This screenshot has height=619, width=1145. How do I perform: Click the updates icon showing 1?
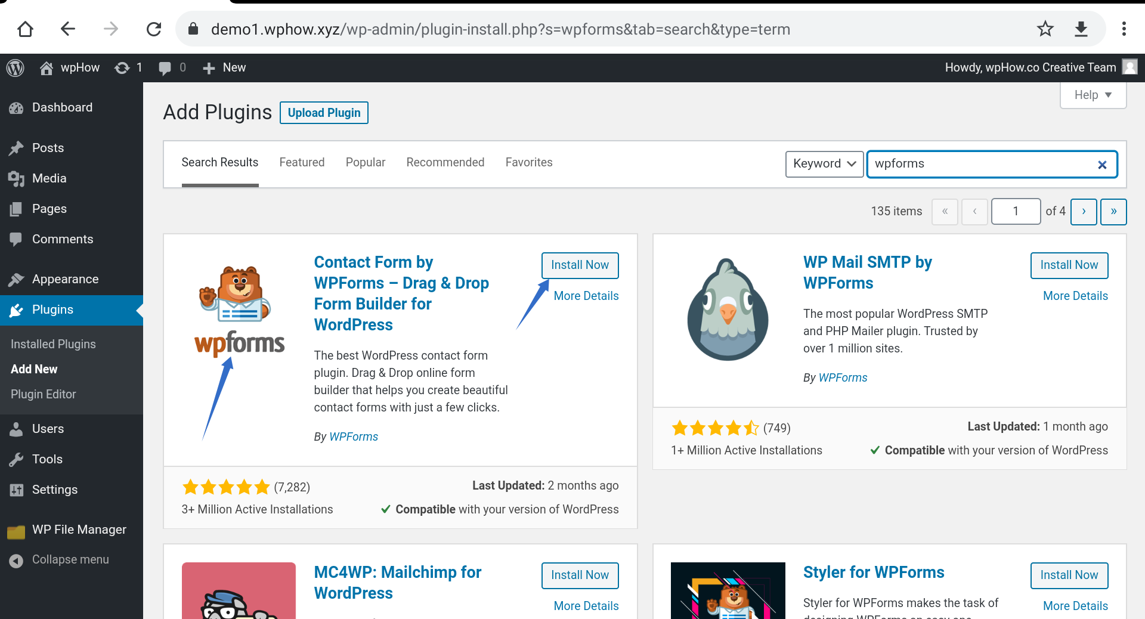click(128, 68)
